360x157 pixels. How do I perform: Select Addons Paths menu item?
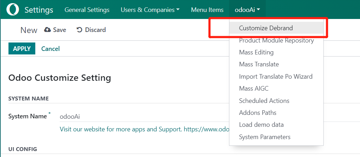[258, 113]
